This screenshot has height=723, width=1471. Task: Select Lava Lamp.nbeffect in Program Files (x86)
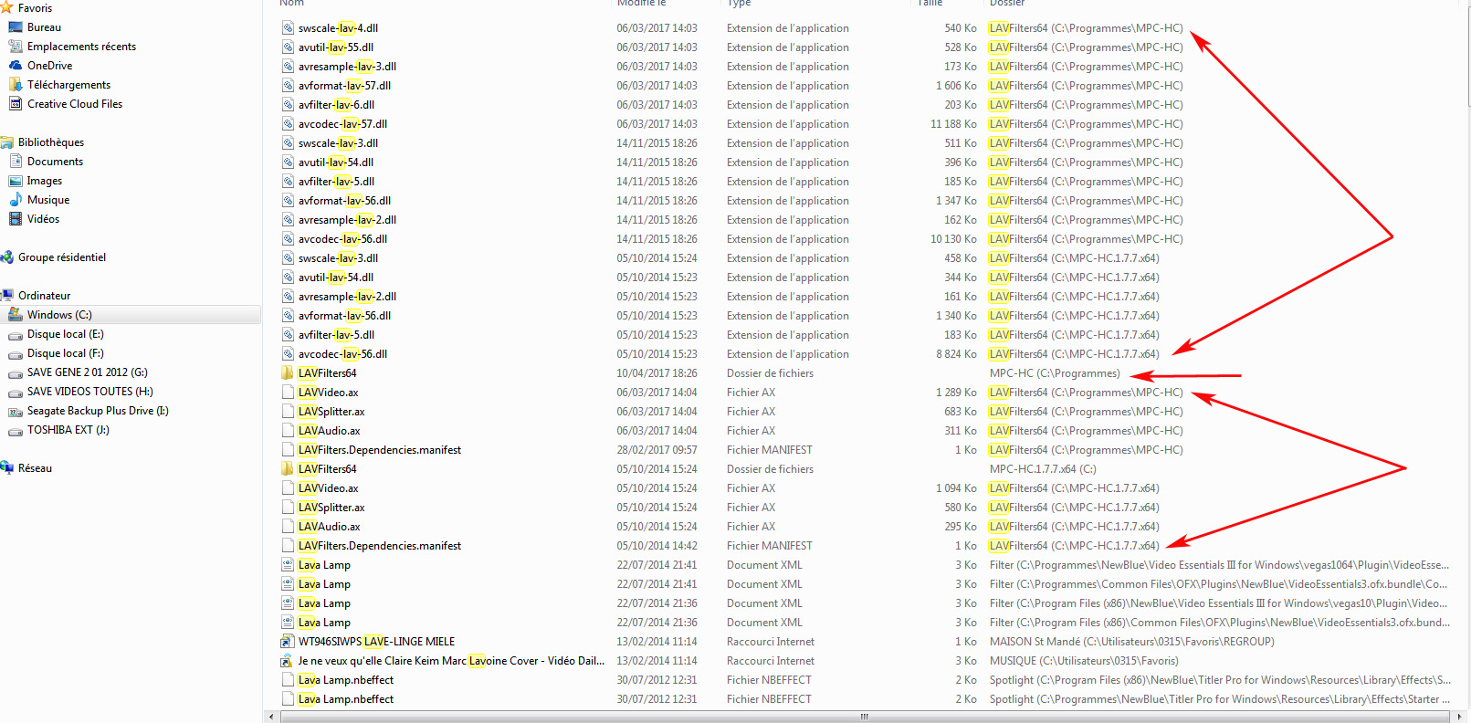coord(346,680)
